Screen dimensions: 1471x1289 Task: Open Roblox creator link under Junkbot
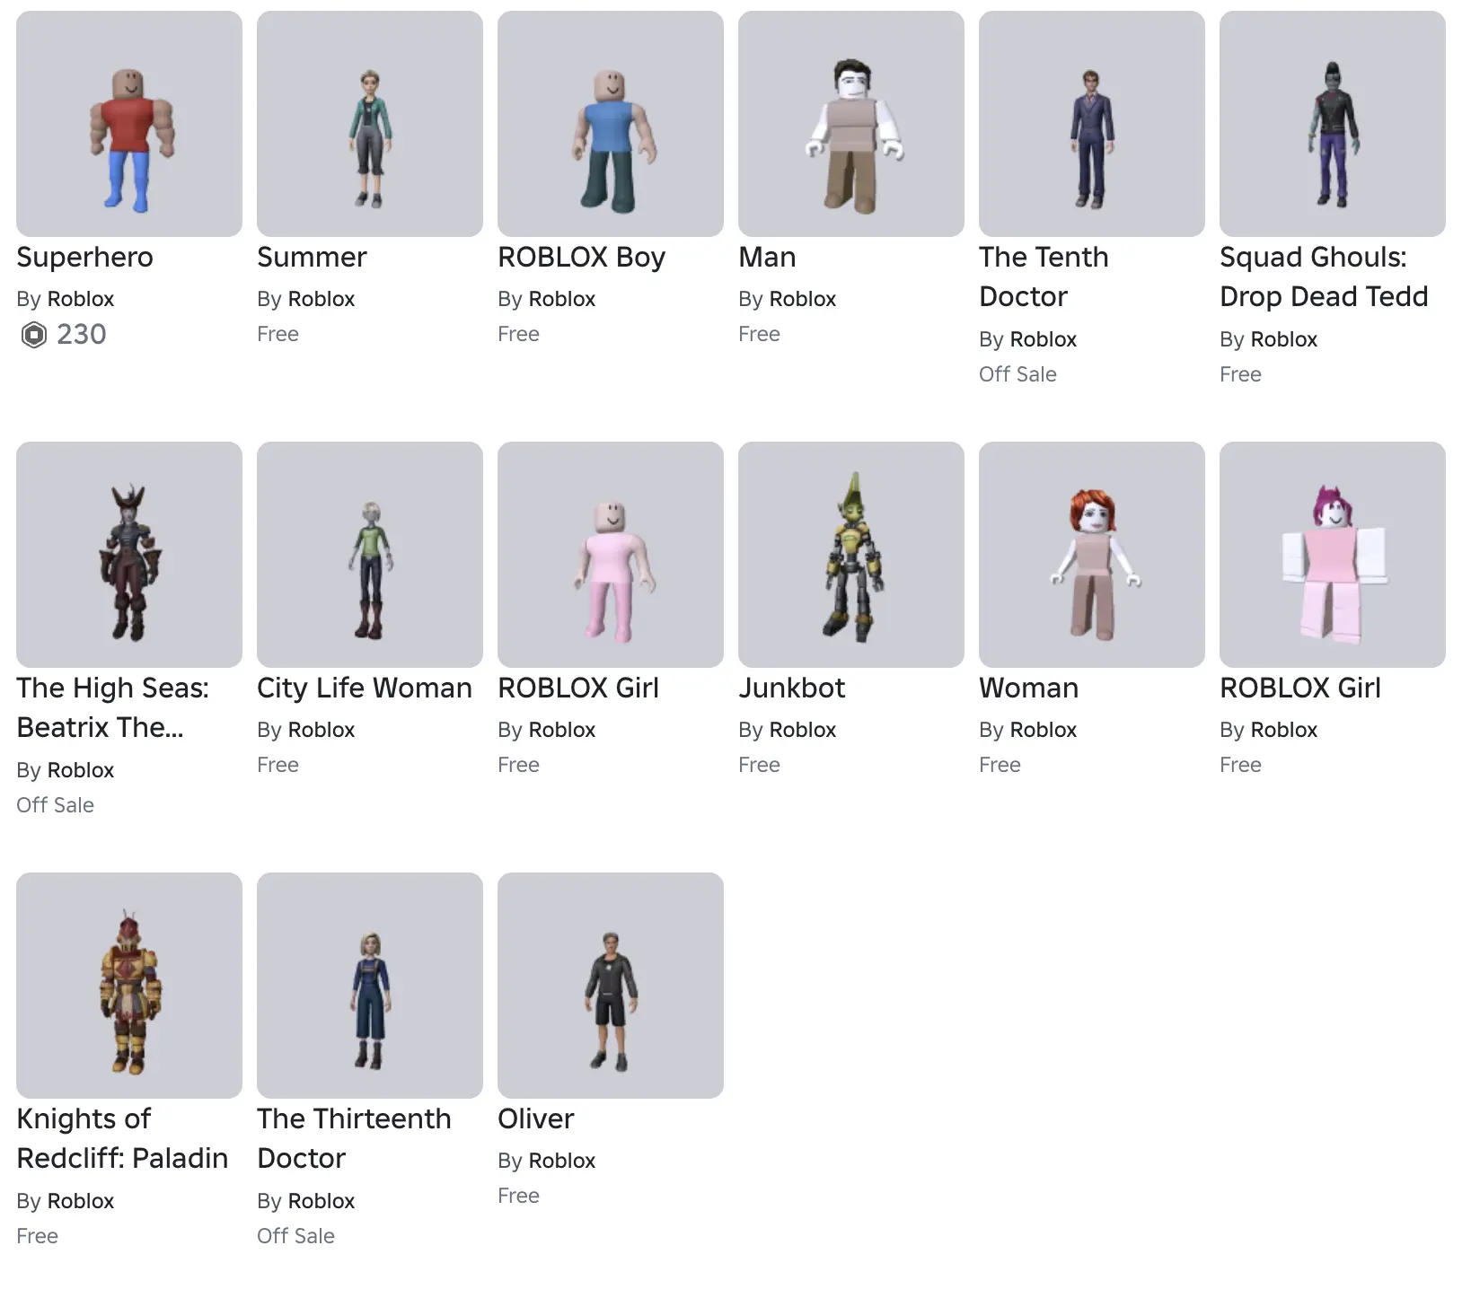(x=802, y=730)
